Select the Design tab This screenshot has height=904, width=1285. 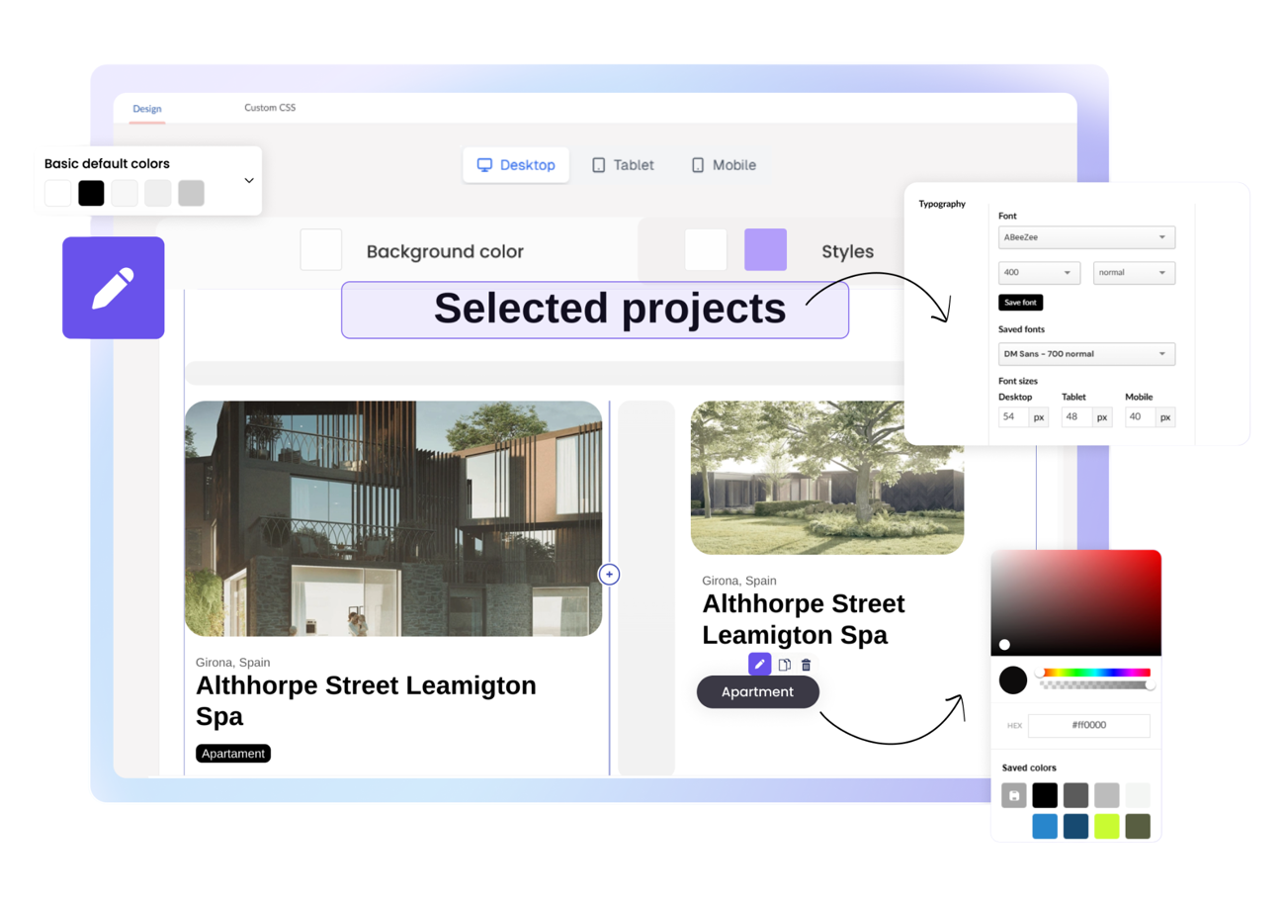146,109
